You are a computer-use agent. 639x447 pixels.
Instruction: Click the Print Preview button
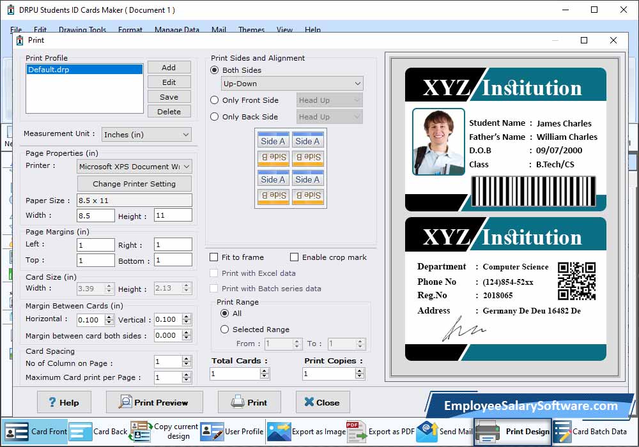[155, 402]
